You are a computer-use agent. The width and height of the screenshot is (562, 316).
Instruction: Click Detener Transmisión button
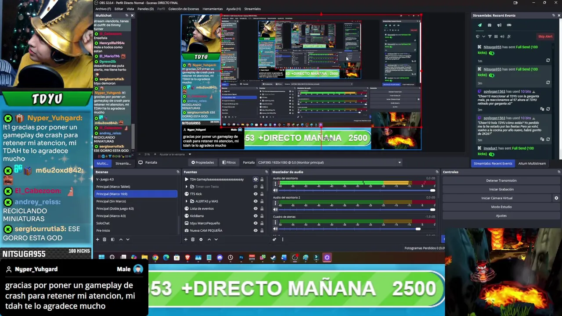pyautogui.click(x=501, y=180)
